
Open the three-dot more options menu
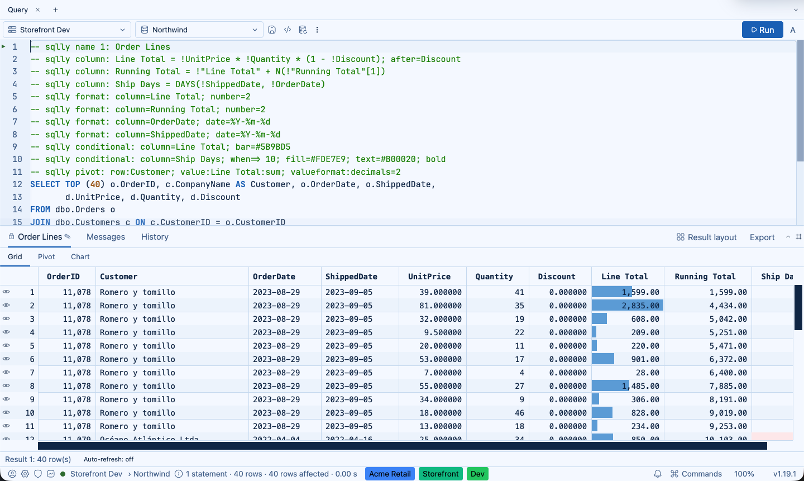point(317,30)
